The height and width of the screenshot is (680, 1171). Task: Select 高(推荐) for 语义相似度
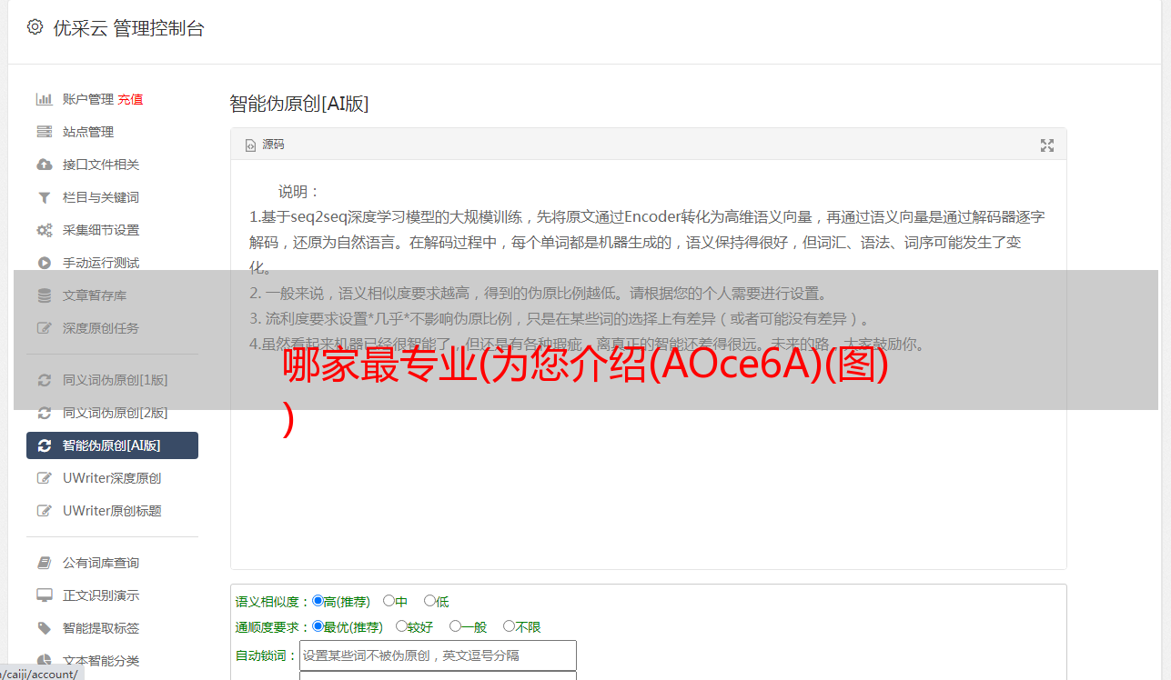click(x=318, y=601)
